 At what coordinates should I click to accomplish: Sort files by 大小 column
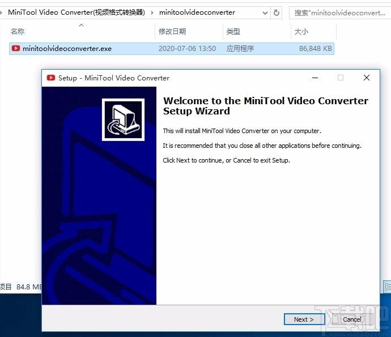(301, 31)
